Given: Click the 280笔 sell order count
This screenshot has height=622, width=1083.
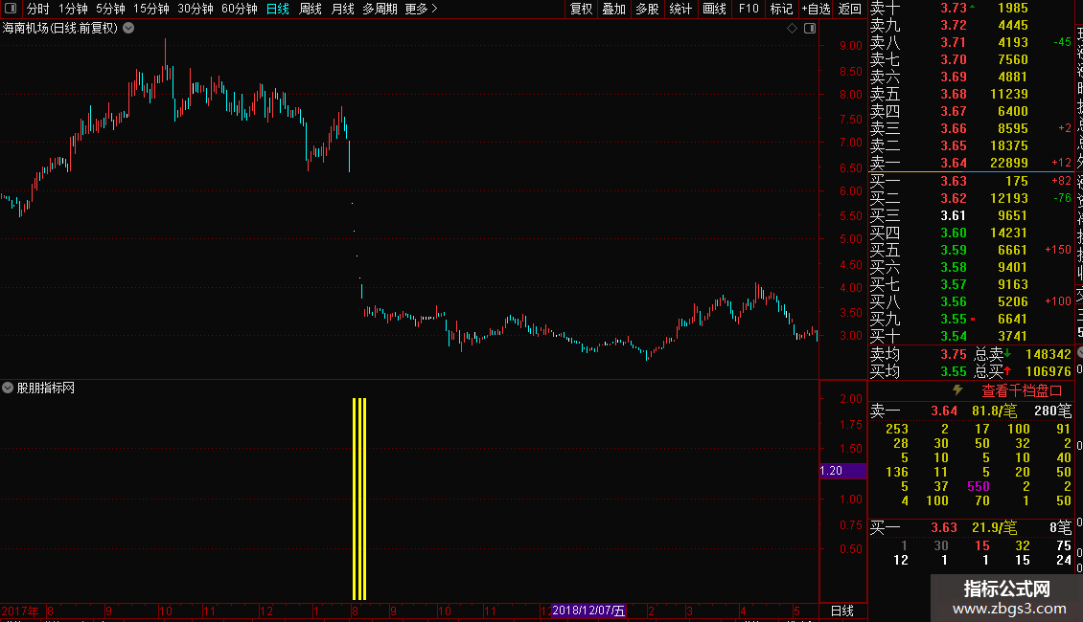Looking at the screenshot, I should click(x=1052, y=411).
